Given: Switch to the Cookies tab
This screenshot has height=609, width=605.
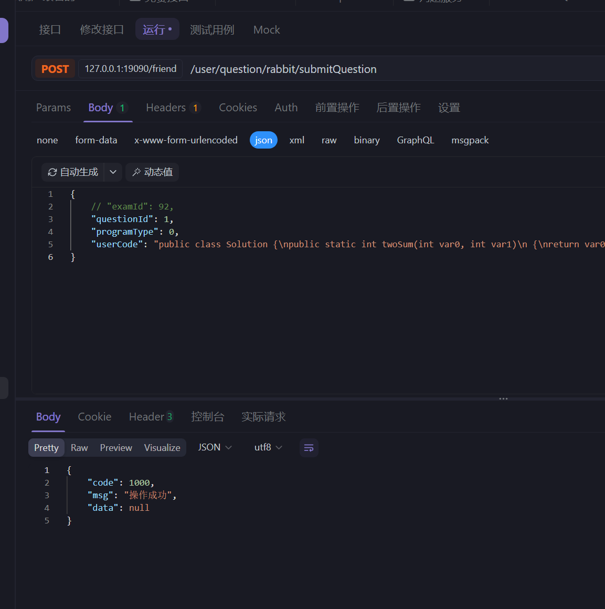Looking at the screenshot, I should (x=238, y=108).
